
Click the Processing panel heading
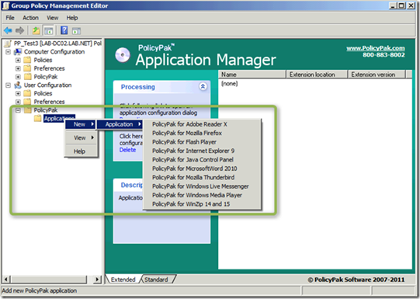(x=137, y=87)
